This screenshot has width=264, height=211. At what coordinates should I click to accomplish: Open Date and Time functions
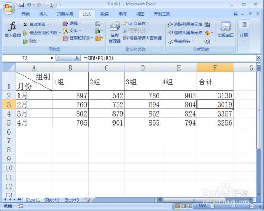tap(78, 38)
